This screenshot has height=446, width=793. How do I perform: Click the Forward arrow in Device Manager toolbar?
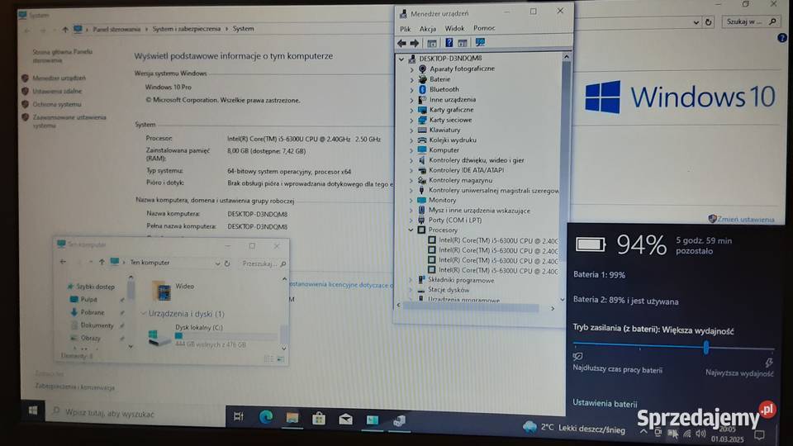(414, 43)
